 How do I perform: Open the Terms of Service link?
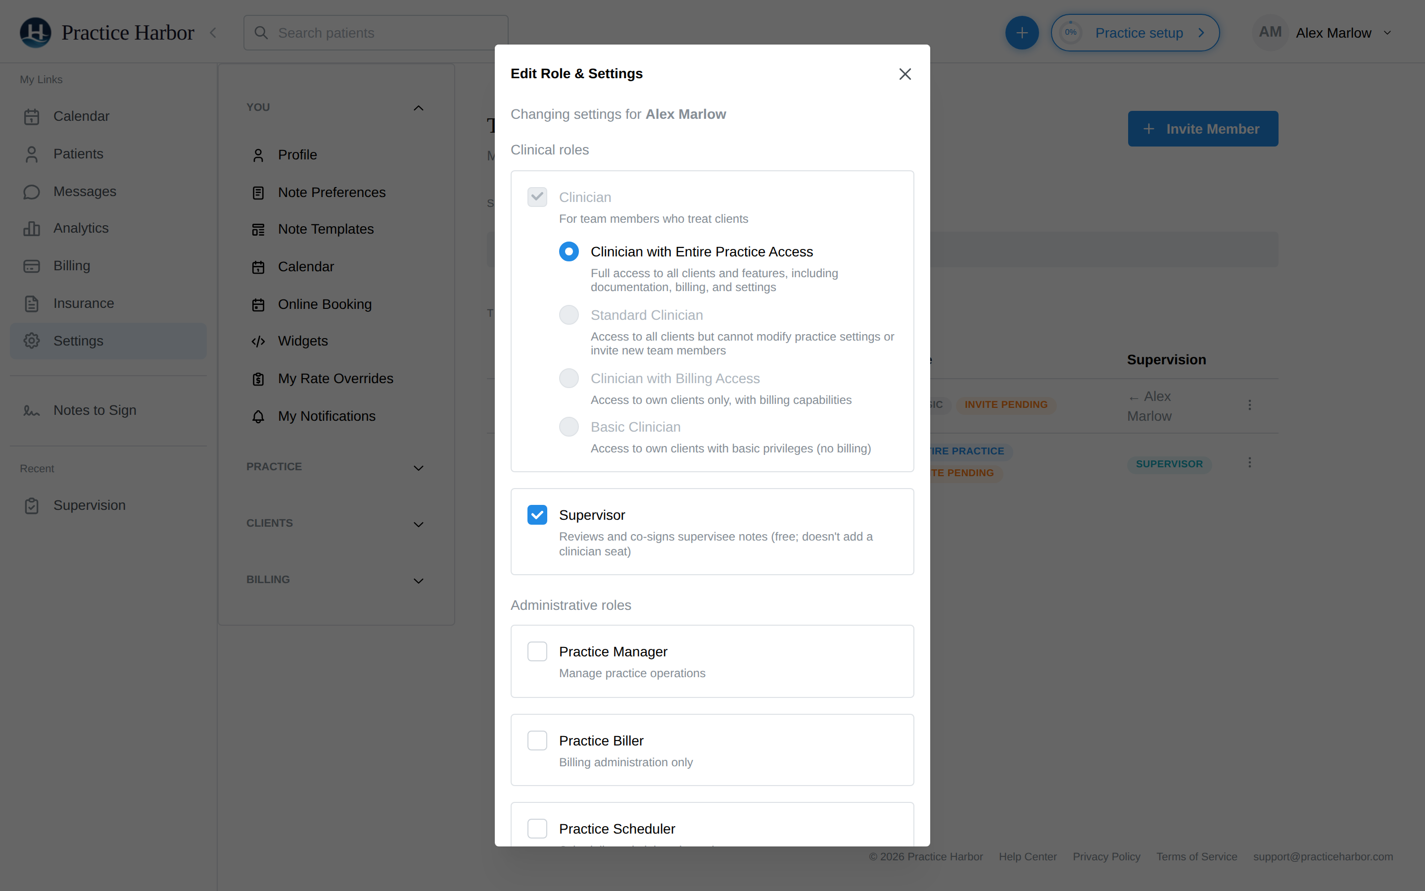1196,857
